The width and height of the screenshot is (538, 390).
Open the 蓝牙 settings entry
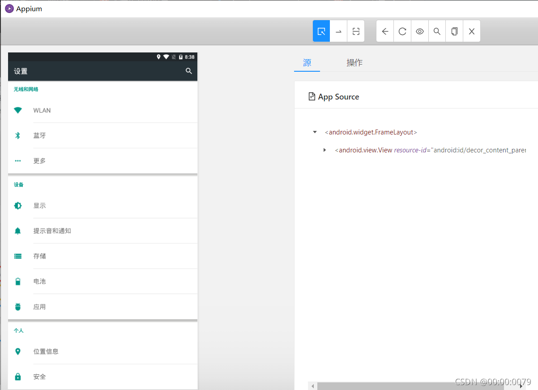point(102,135)
